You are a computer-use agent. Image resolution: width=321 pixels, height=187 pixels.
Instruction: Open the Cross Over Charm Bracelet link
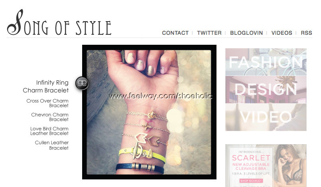pyautogui.click(x=47, y=103)
